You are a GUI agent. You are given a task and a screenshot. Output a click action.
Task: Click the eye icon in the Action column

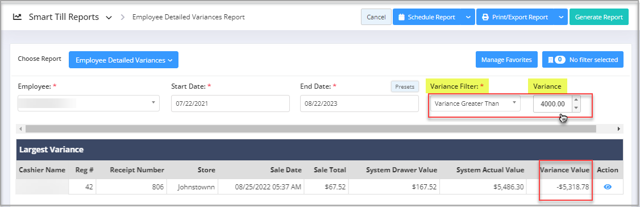tap(608, 187)
